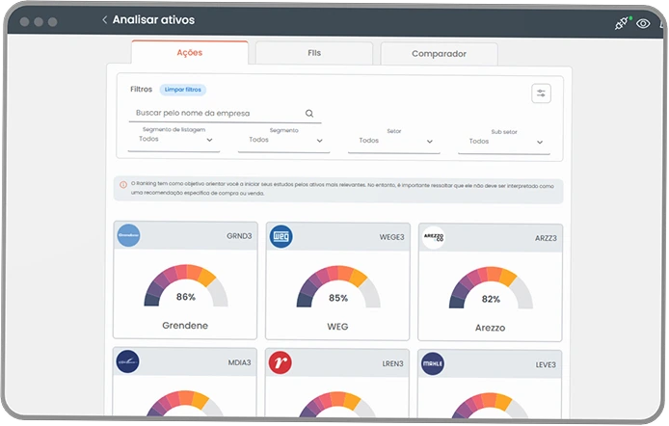669x426 pixels.
Task: Click the Arezzo 82% gauge chart
Action: click(491, 287)
